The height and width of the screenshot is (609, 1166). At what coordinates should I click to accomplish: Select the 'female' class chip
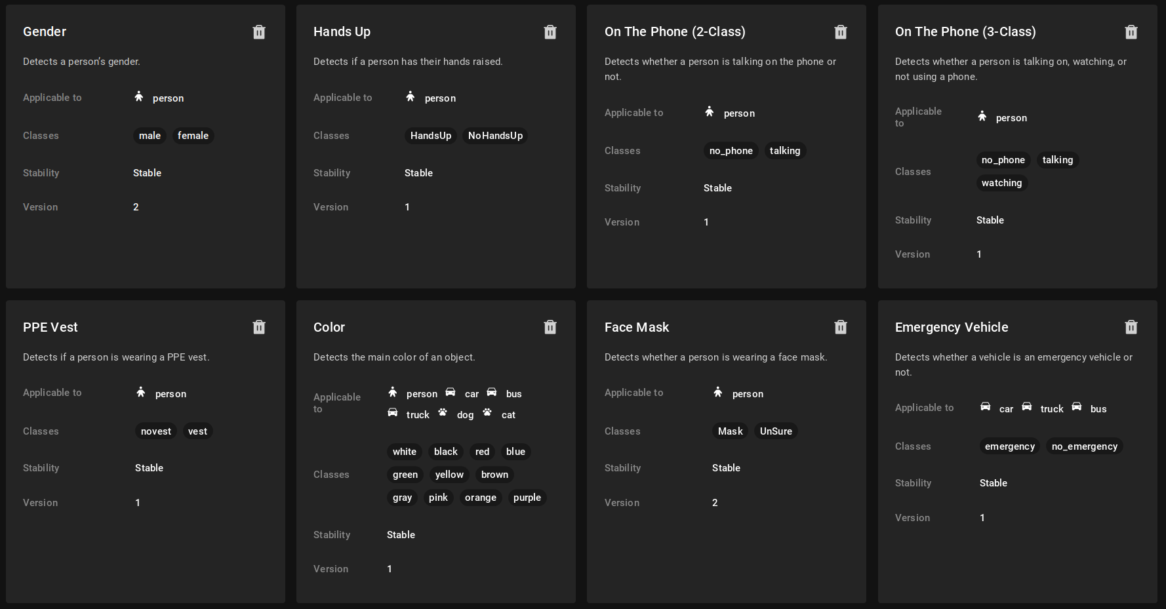point(193,136)
